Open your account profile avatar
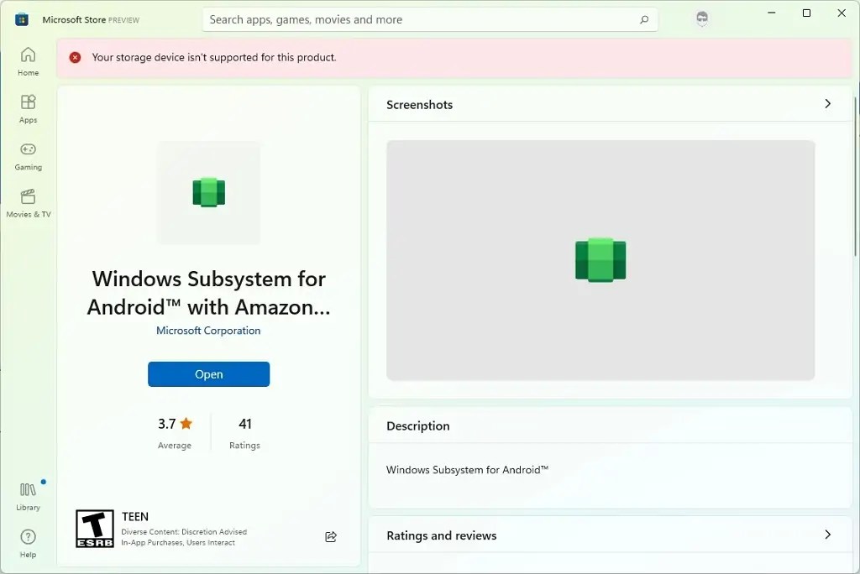This screenshot has height=574, width=860. click(x=702, y=18)
